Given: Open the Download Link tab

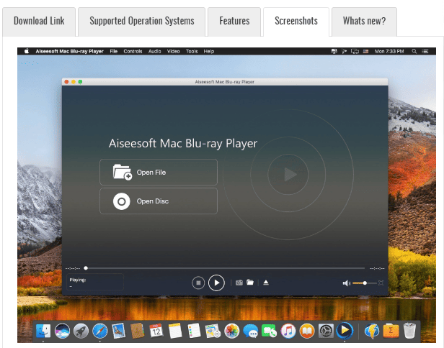Looking at the screenshot, I should [39, 22].
